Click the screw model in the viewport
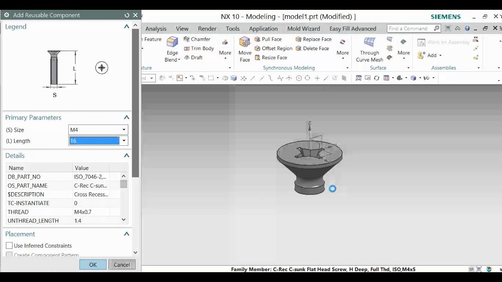502x282 pixels. pos(309,168)
